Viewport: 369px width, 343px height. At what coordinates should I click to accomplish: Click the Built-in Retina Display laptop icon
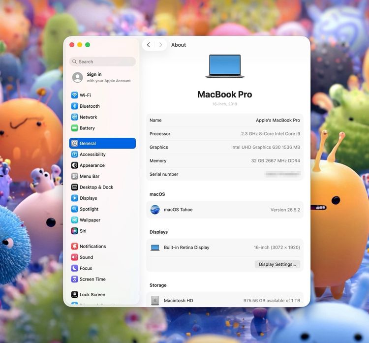pyautogui.click(x=155, y=248)
